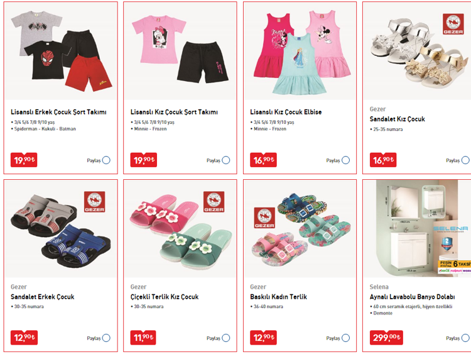471x354 pixels.
Task: View the Spiderman and Batman shorts set image
Action: (x=61, y=51)
